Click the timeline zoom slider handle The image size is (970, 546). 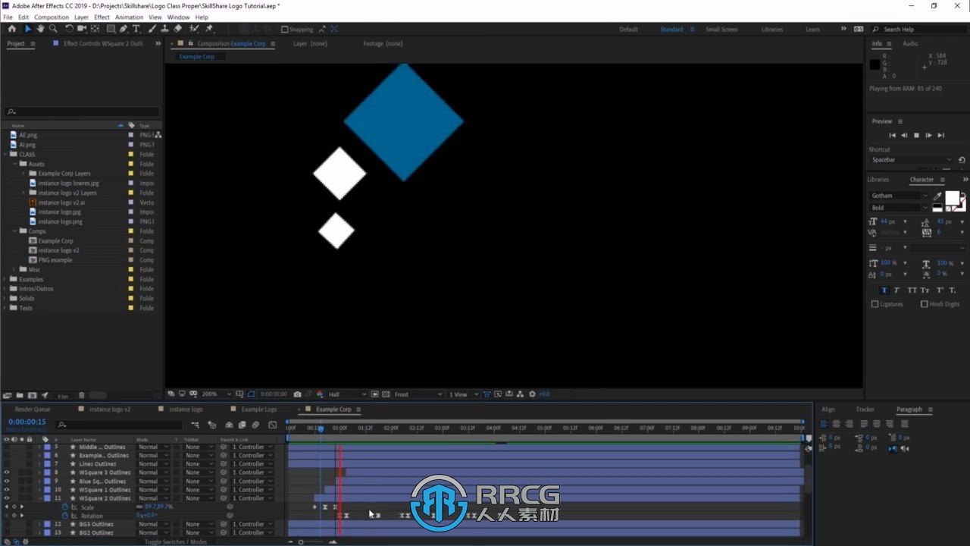point(301,541)
